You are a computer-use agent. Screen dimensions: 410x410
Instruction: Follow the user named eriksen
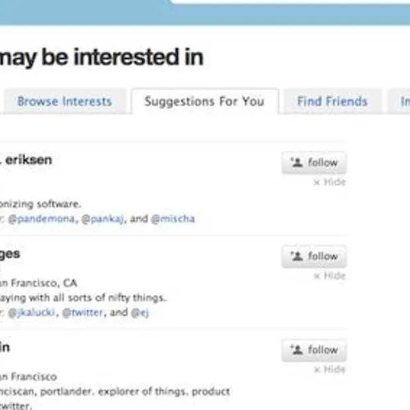pos(314,163)
